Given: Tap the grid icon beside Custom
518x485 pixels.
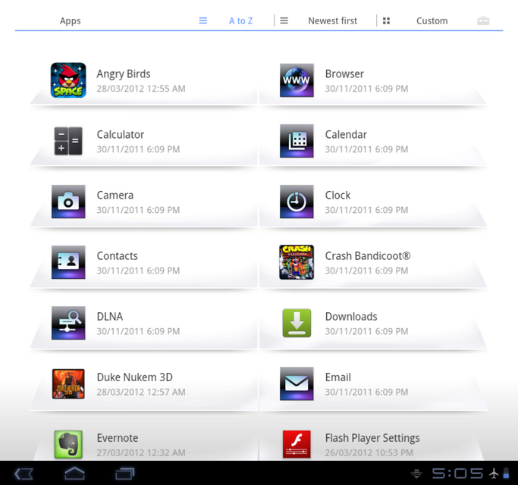Looking at the screenshot, I should (x=386, y=20).
